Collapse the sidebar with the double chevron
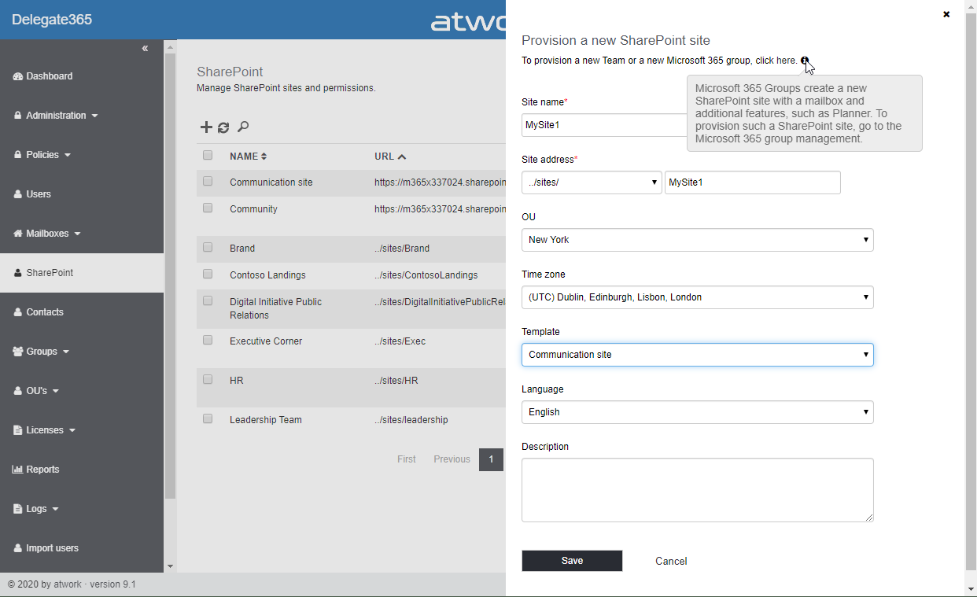Image resolution: width=977 pixels, height=597 pixels. (x=145, y=49)
